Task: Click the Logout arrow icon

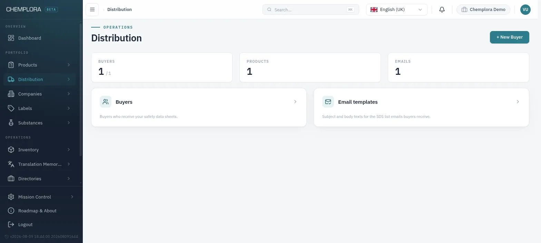Action: (11, 224)
